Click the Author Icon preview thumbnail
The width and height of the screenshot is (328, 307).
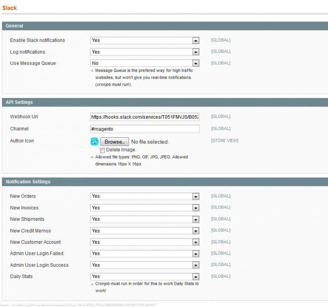(95, 141)
